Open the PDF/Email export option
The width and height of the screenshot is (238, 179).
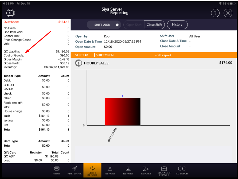pyautogui.click(x=74, y=170)
